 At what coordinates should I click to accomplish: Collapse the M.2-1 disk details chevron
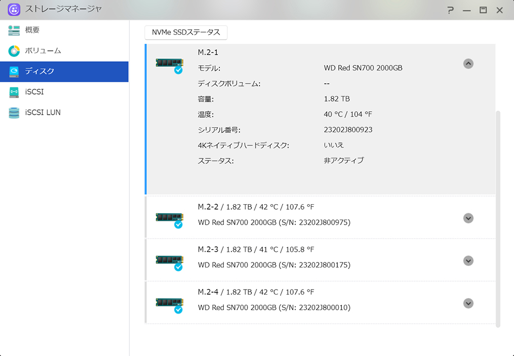[468, 64]
